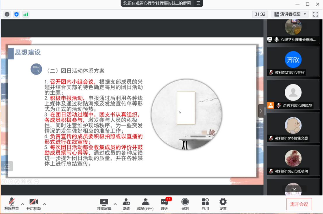Viewport: 323px width, 214px height.
Task: Click 共享屏幕 to share your screen
Action: point(104,204)
